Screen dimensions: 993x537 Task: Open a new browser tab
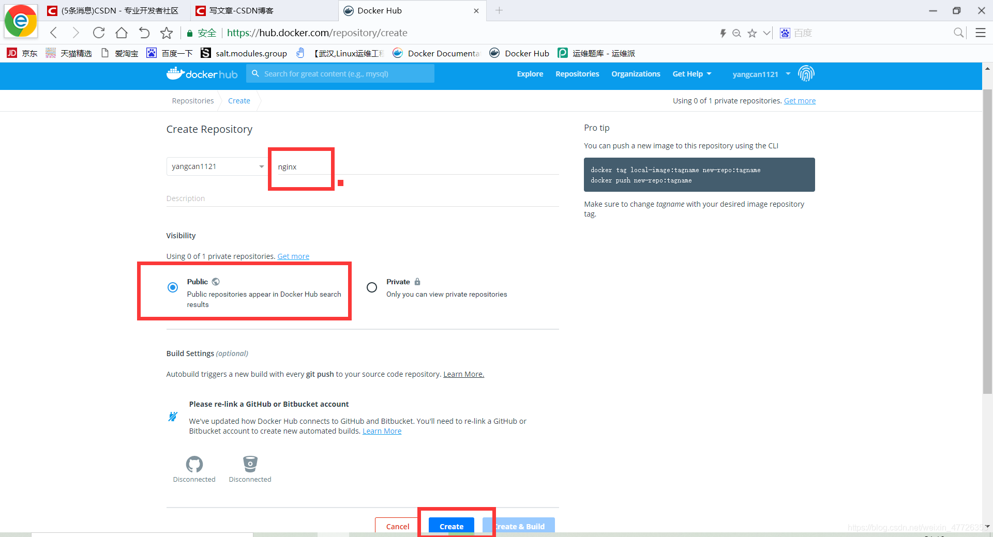(x=499, y=10)
